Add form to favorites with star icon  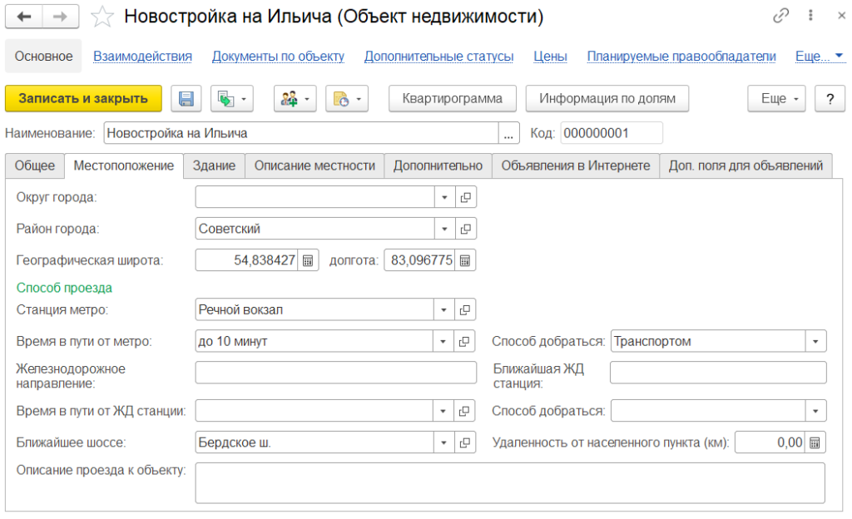102,17
